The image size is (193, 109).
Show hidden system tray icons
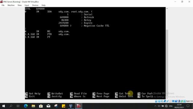coord(155,106)
